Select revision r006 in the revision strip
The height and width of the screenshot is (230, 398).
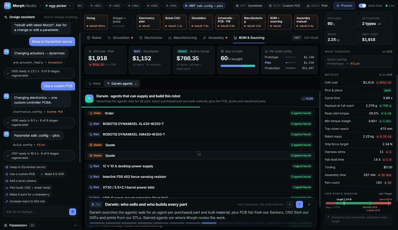pyautogui.click(x=171, y=6)
